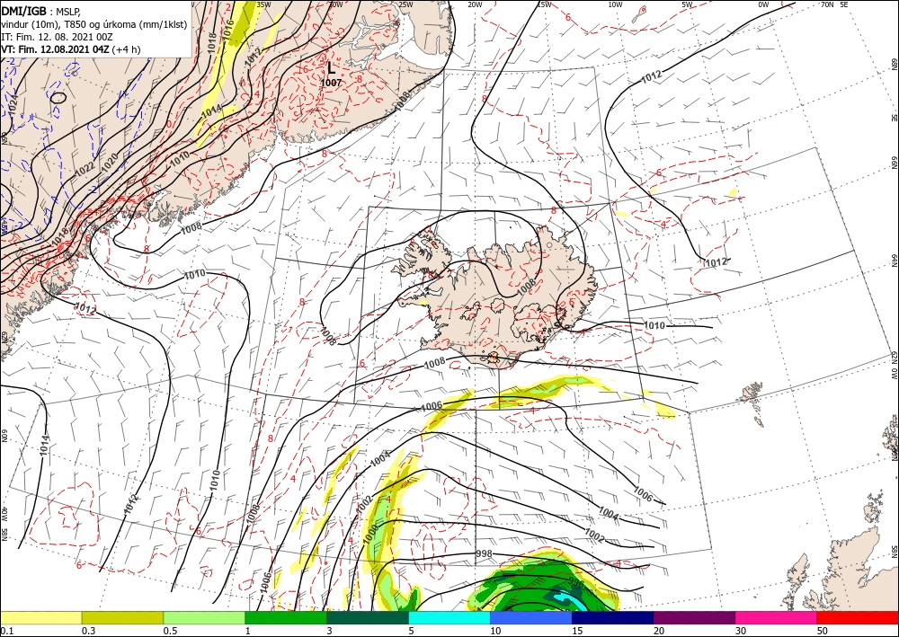Click the '1020' isobar label
The height and width of the screenshot is (637, 899).
pos(110,164)
